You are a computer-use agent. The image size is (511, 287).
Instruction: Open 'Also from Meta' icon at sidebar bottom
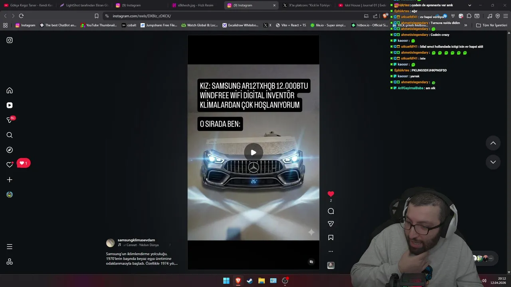(x=10, y=262)
